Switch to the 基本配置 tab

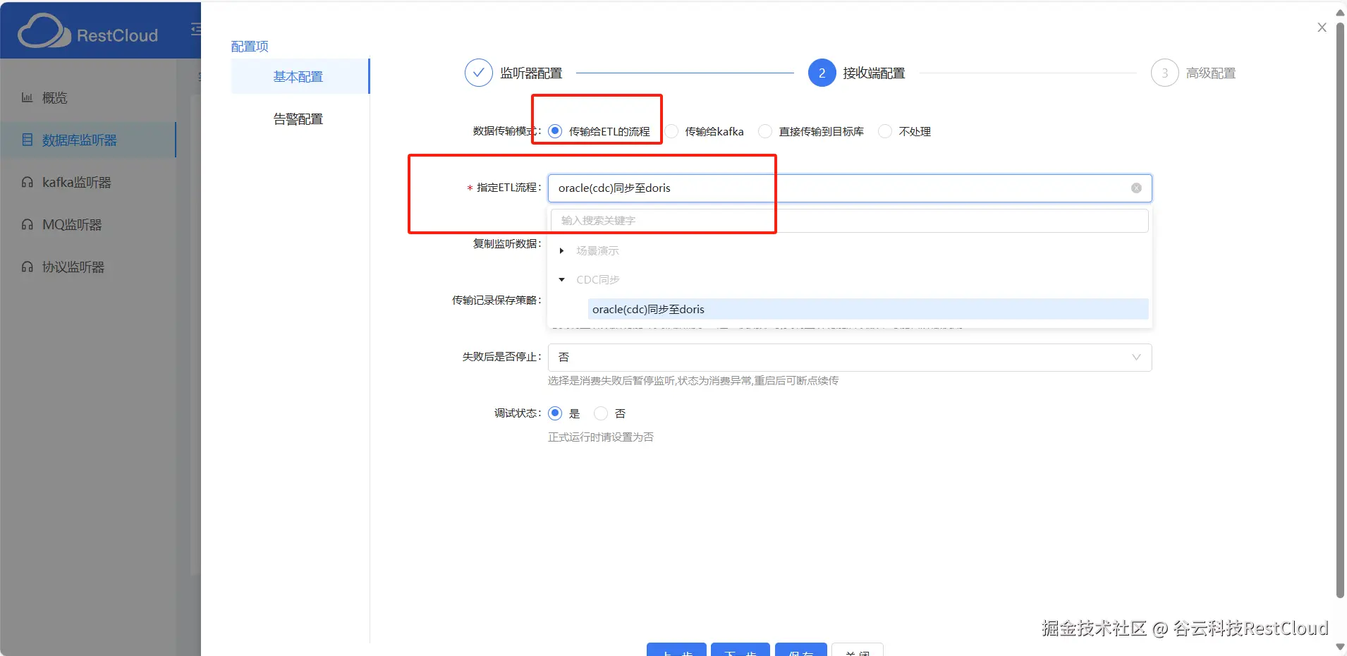tap(300, 76)
